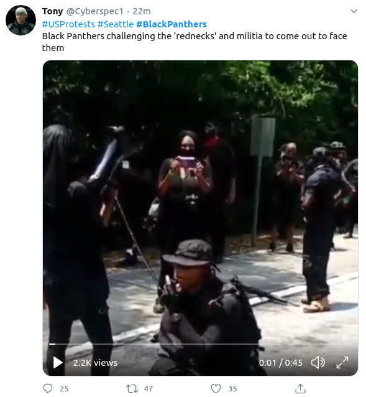Open the tweet via the 22m timestamp
Image resolution: width=366 pixels, height=397 pixels.
coord(142,11)
